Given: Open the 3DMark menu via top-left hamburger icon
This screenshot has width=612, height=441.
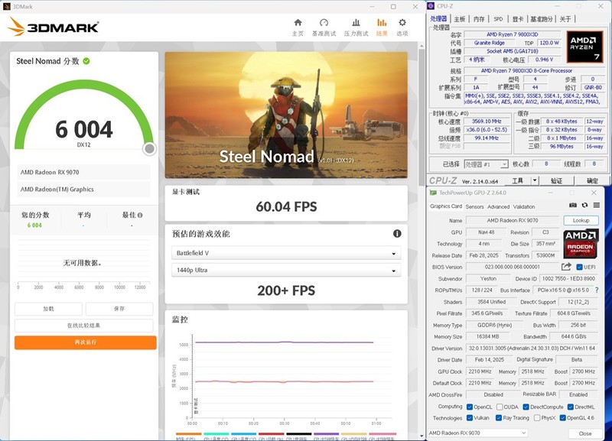Looking at the screenshot, I should click(7, 5).
